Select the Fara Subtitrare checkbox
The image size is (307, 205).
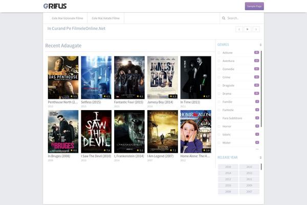[219, 118]
